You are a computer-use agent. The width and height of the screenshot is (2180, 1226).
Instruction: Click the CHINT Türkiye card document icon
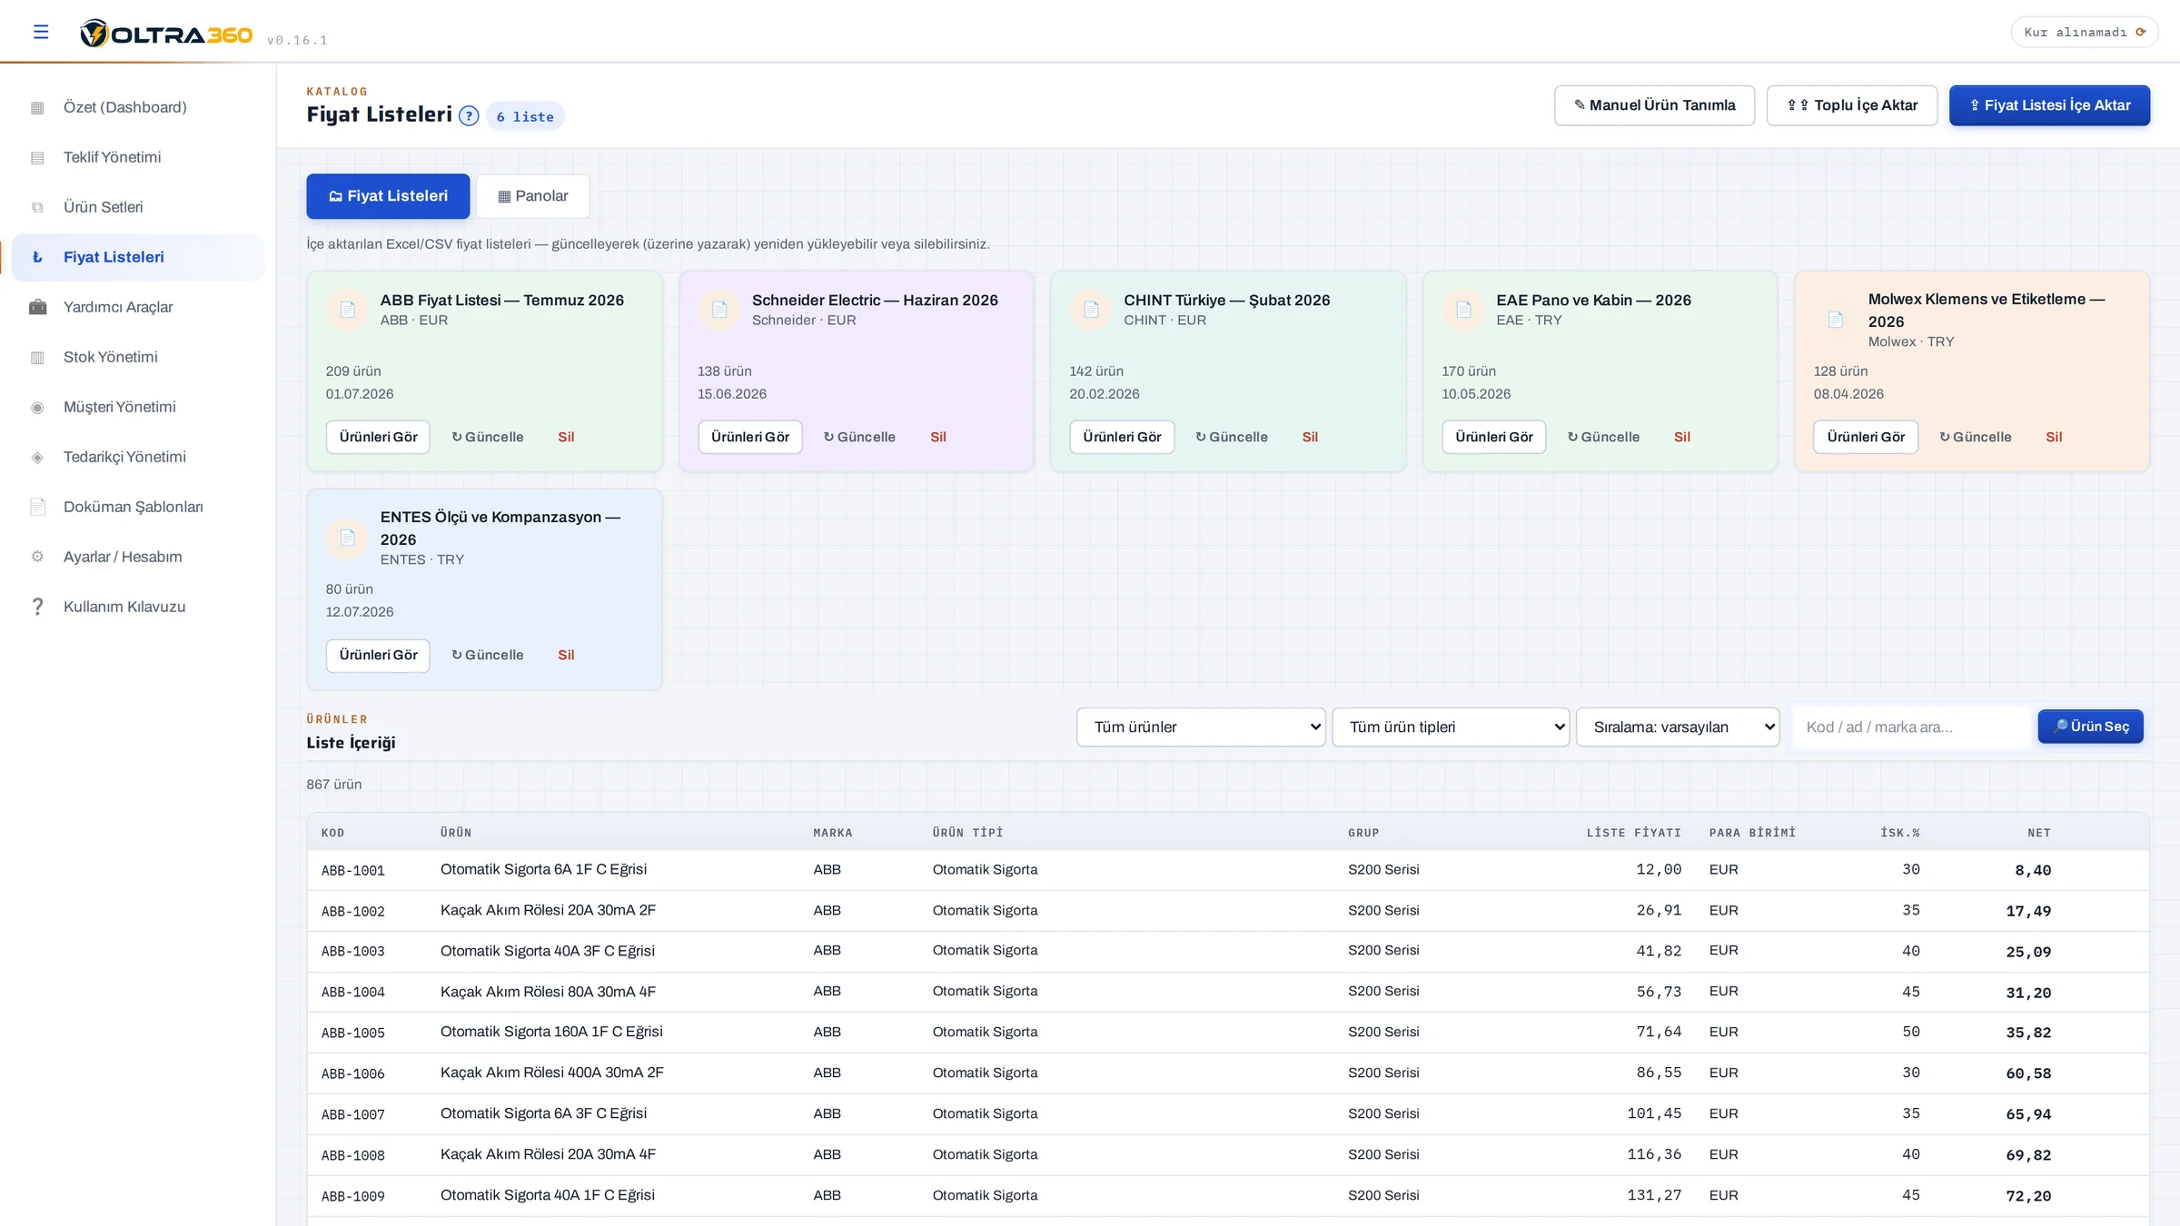pos(1091,310)
